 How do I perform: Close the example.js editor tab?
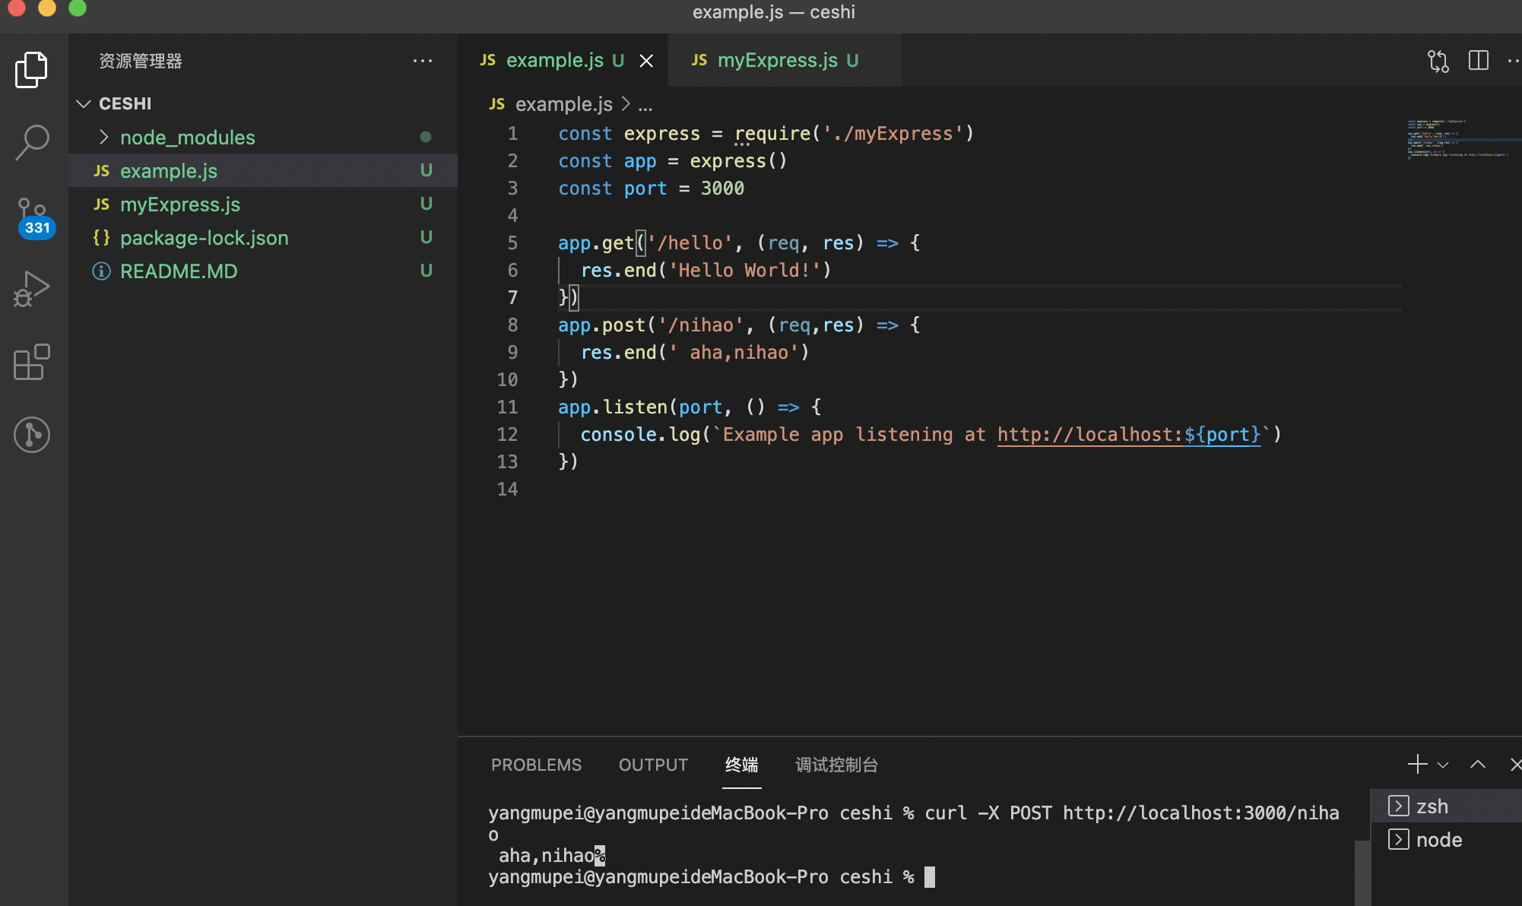tap(646, 61)
